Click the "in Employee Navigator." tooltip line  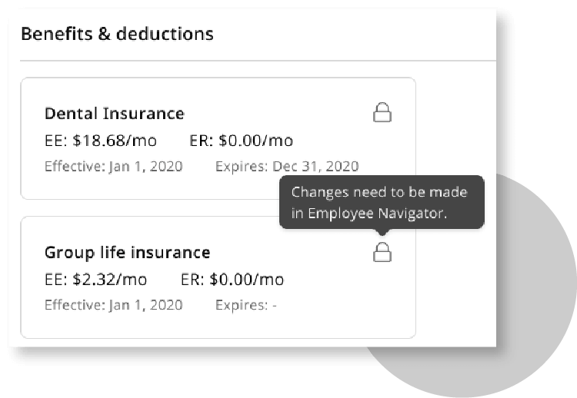click(x=369, y=213)
